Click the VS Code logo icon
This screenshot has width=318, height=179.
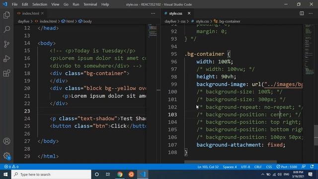5,4
